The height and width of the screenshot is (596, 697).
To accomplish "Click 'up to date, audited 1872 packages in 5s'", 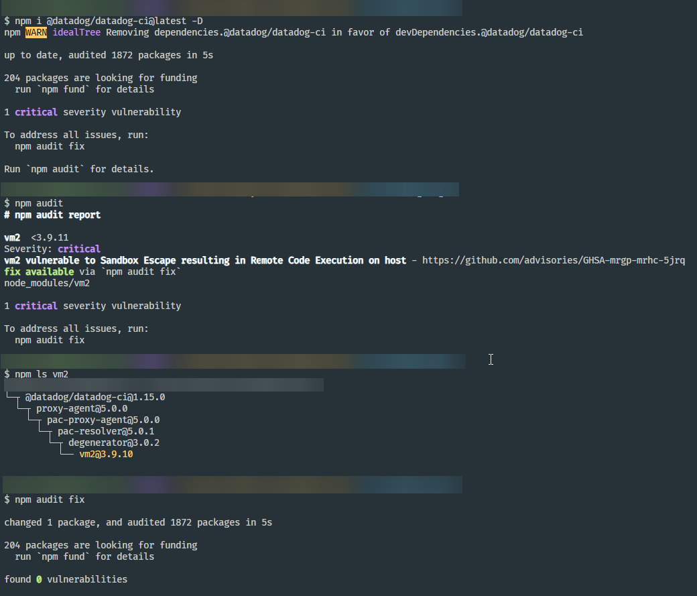I will point(109,55).
